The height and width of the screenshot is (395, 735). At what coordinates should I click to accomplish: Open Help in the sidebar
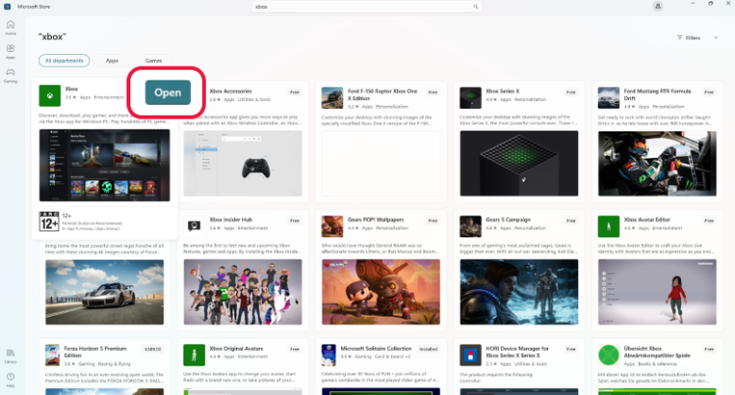tap(11, 380)
